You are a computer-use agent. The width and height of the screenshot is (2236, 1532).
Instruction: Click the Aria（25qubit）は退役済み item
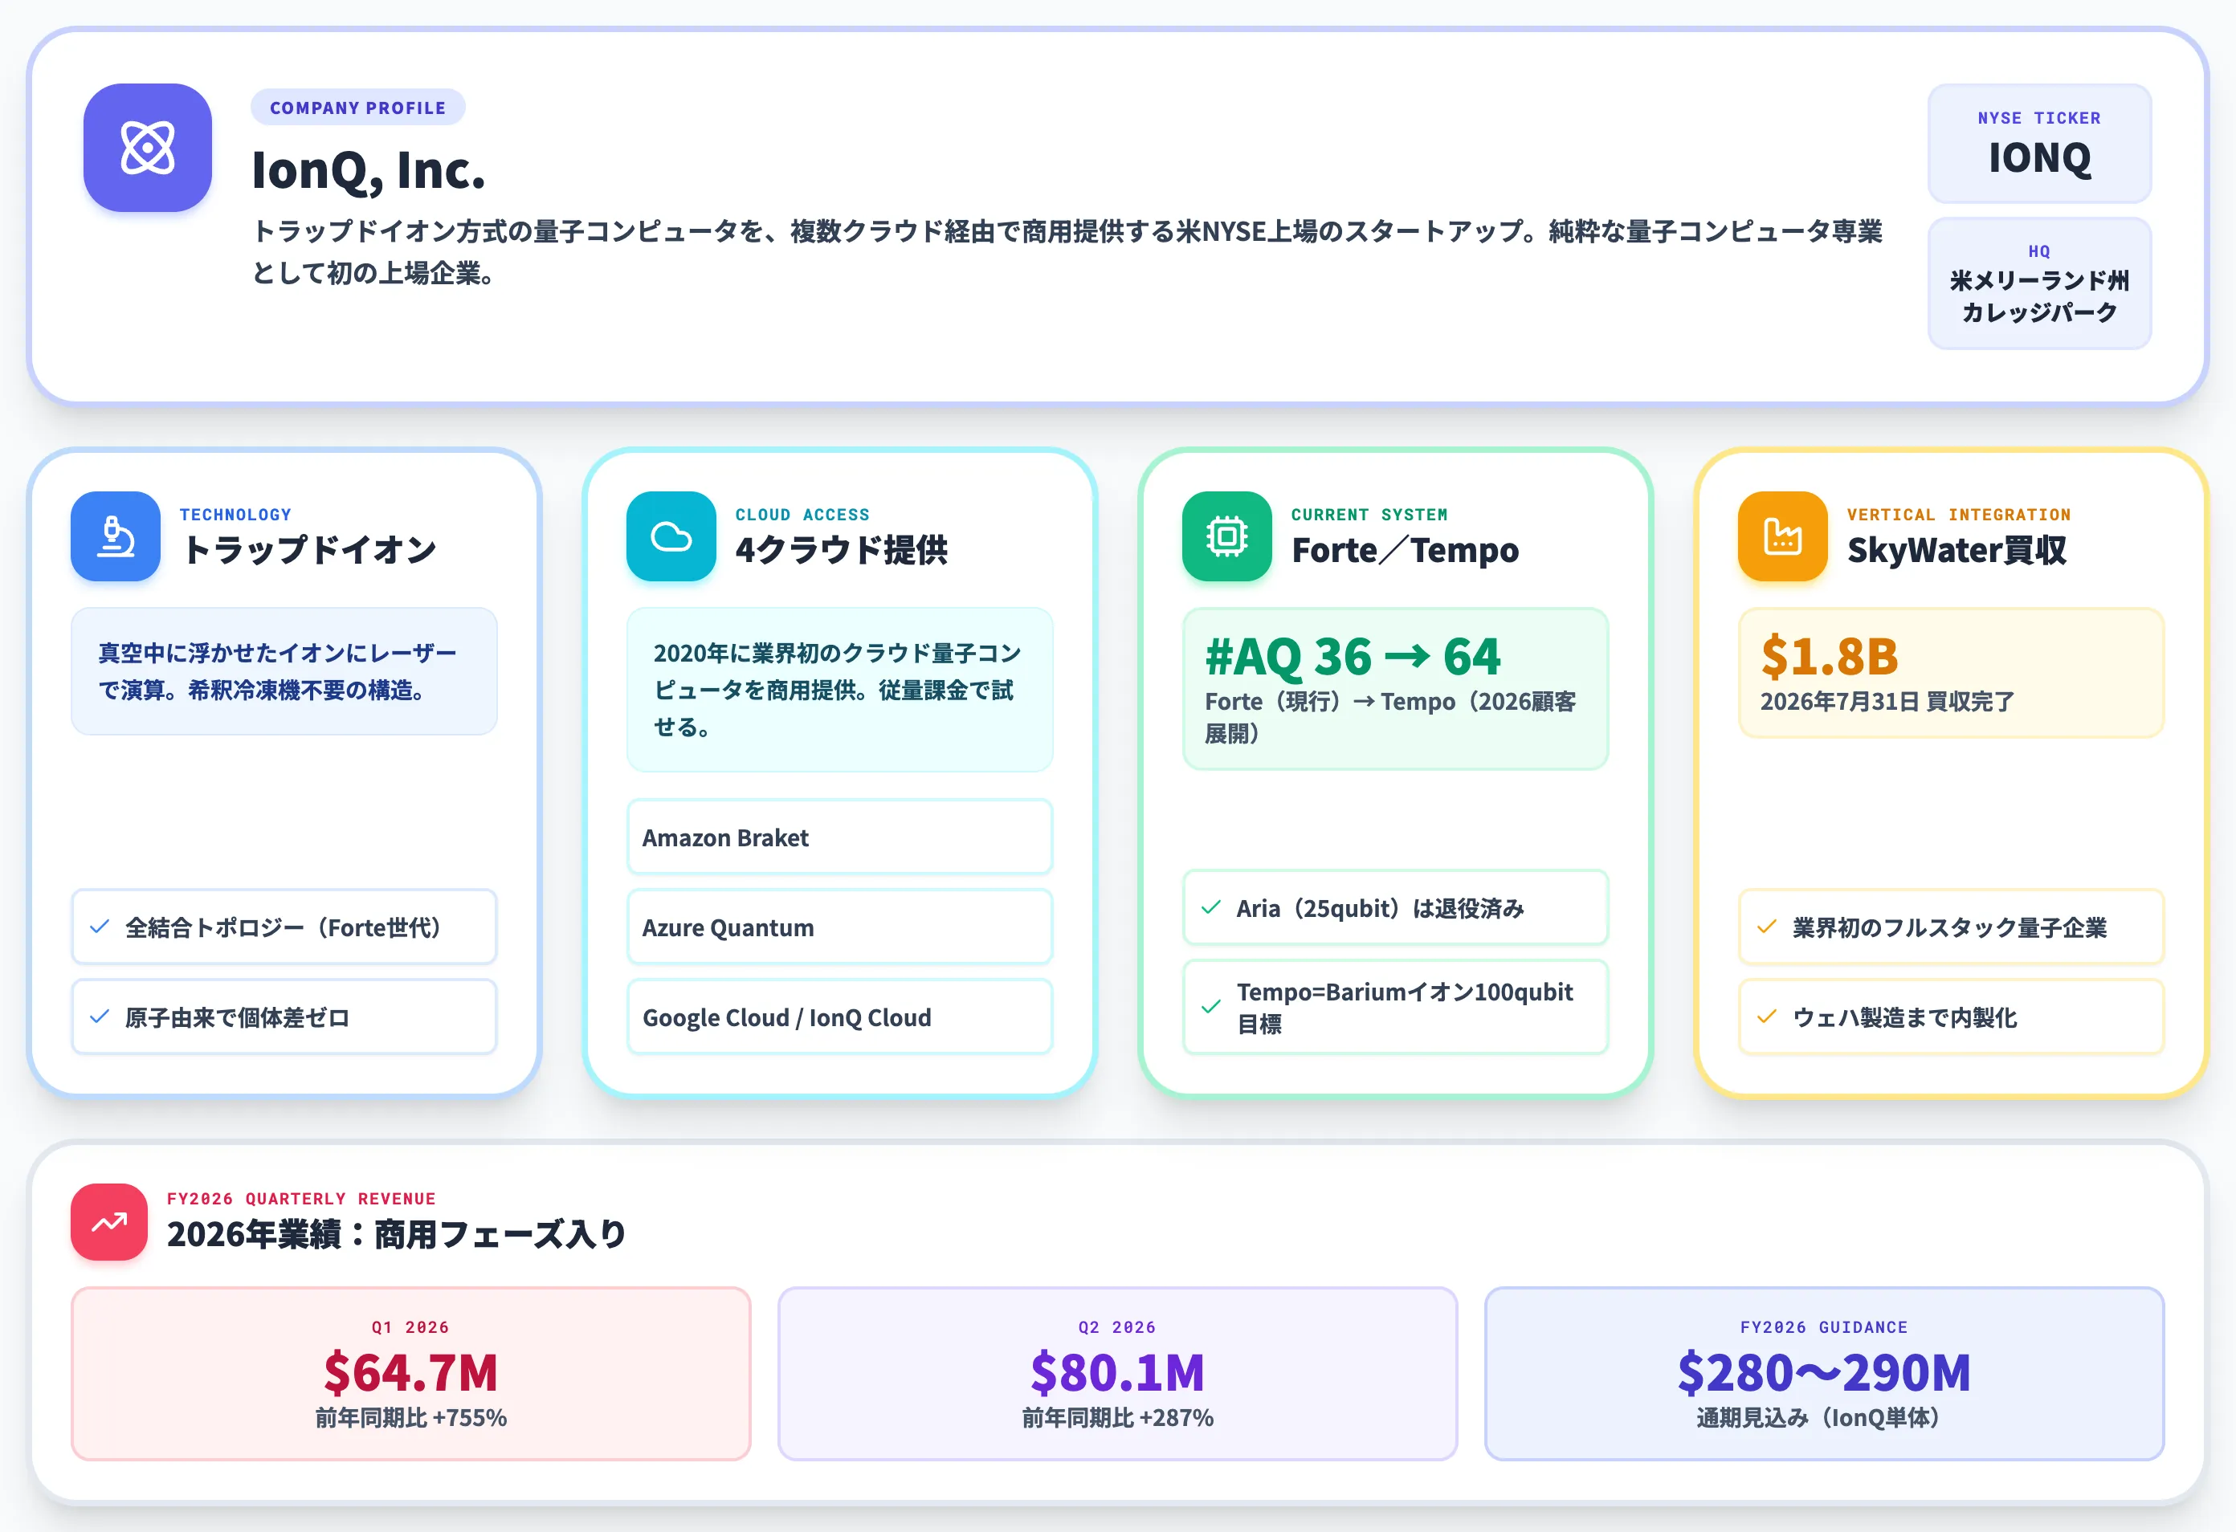pos(1395,907)
